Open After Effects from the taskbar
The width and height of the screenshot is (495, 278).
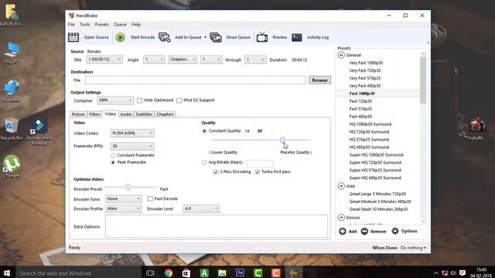pyautogui.click(x=240, y=273)
